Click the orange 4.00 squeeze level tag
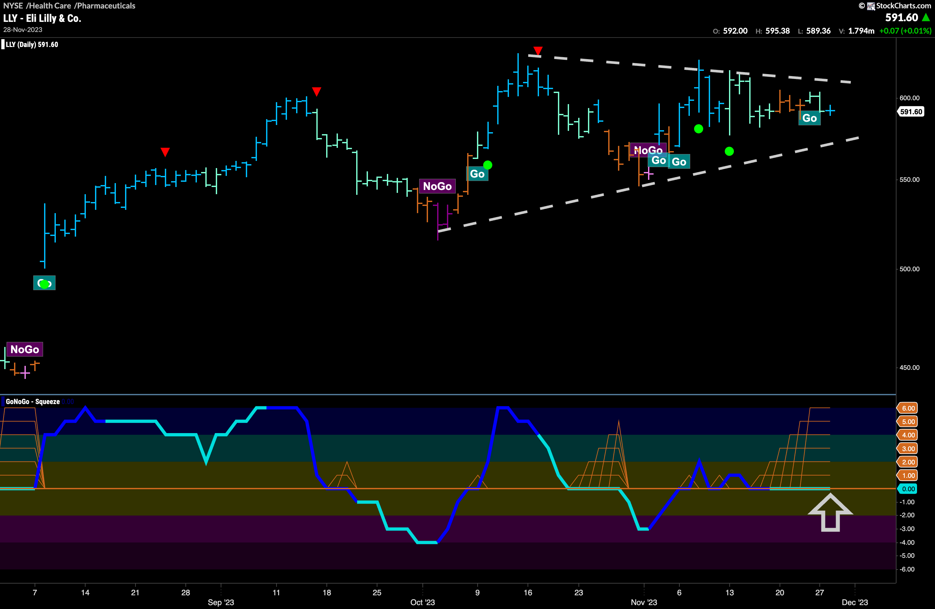 (x=908, y=435)
